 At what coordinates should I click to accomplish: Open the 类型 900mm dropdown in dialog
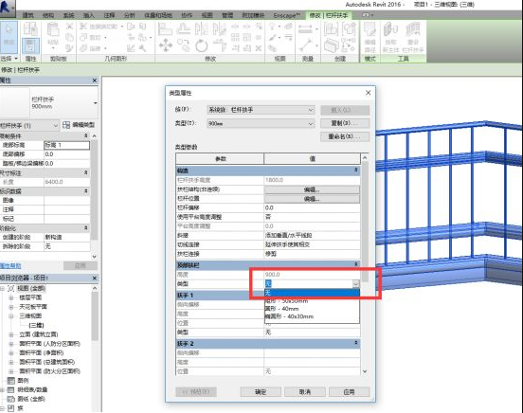click(261, 124)
